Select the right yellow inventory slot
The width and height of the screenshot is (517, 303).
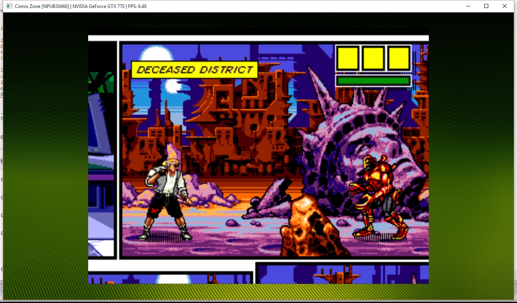399,58
